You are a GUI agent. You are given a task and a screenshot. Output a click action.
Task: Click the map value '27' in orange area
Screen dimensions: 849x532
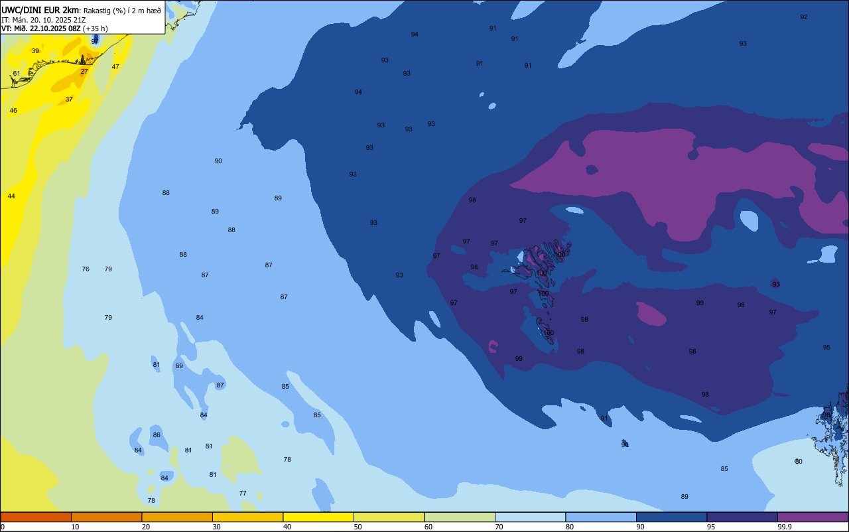[84, 72]
